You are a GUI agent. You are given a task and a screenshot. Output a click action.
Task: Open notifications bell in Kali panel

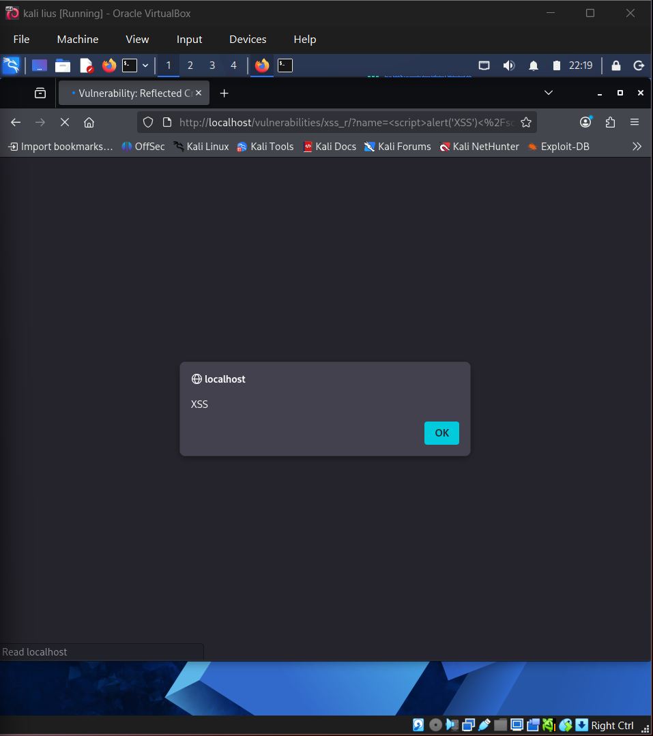click(534, 65)
